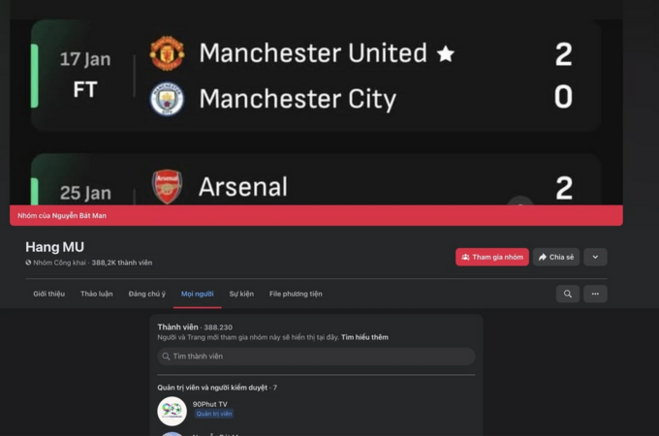This screenshot has width=659, height=436.
Task: Click the Tham gia nhóm button
Action: (492, 257)
